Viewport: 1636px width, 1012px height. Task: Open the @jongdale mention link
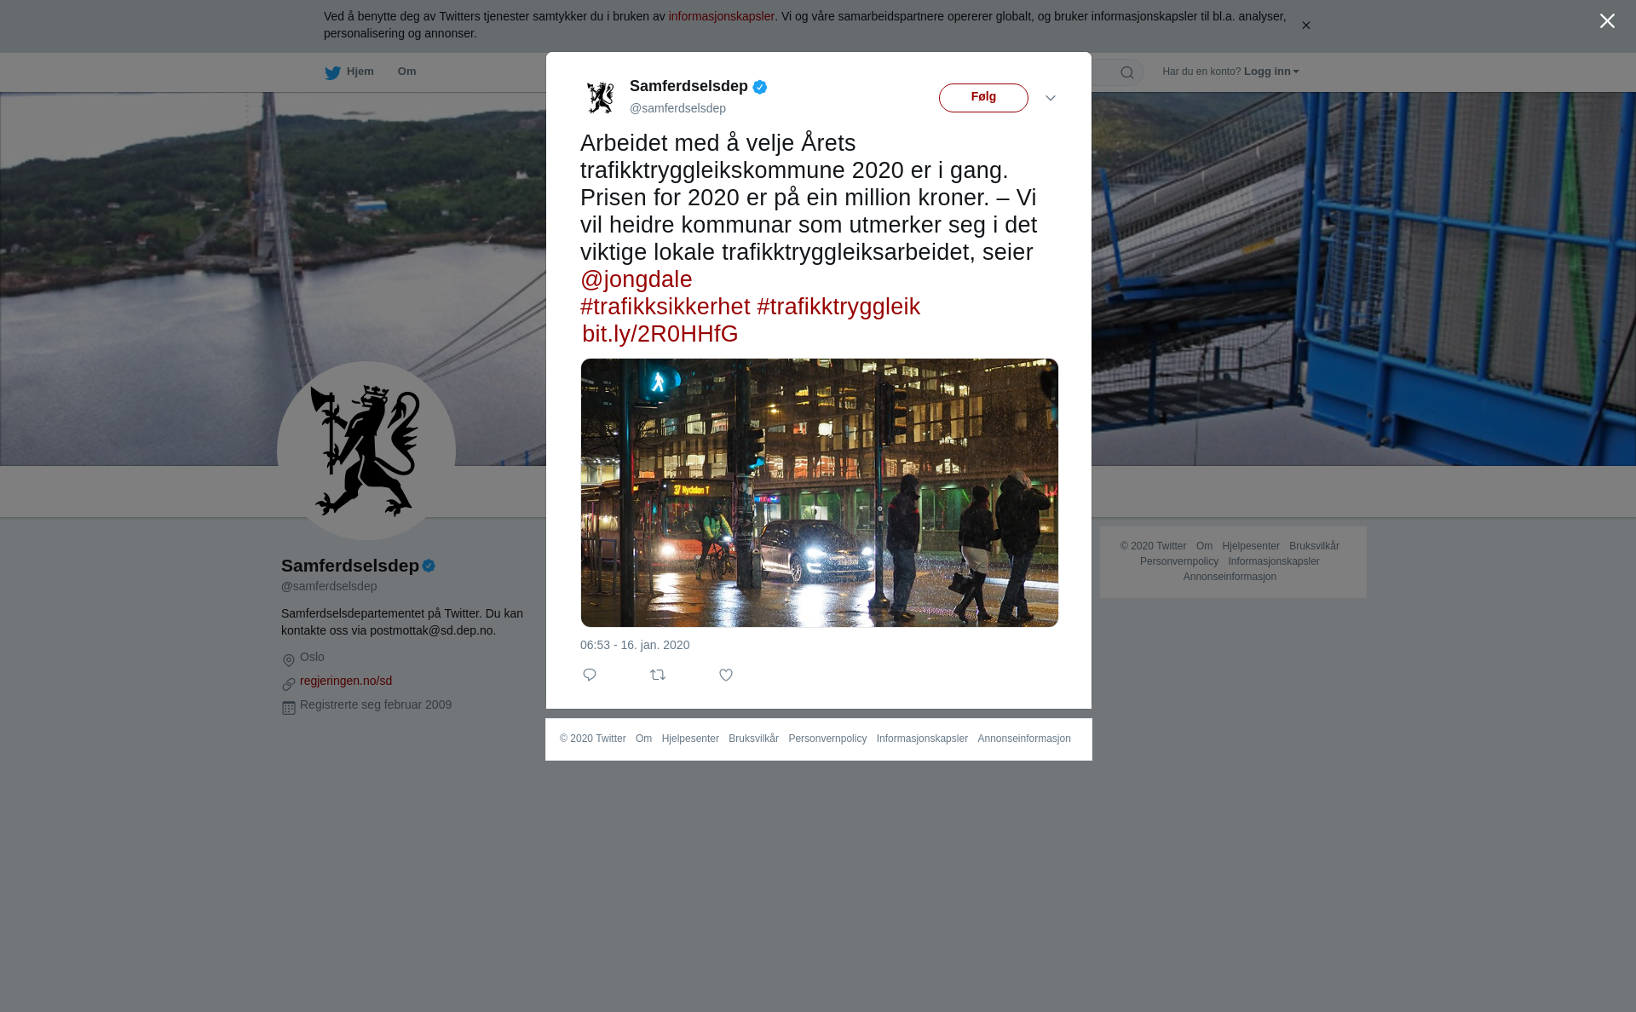point(637,279)
